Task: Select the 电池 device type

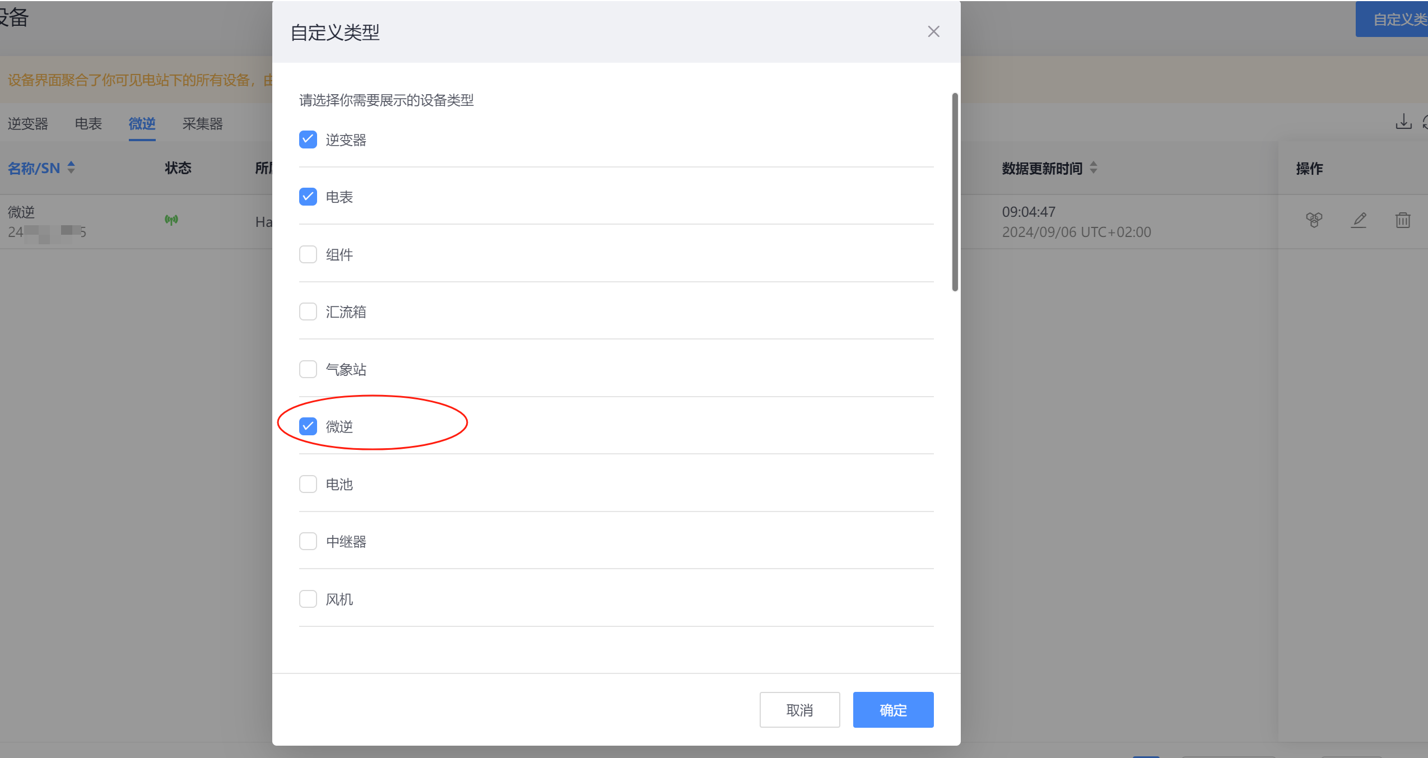Action: 308,484
